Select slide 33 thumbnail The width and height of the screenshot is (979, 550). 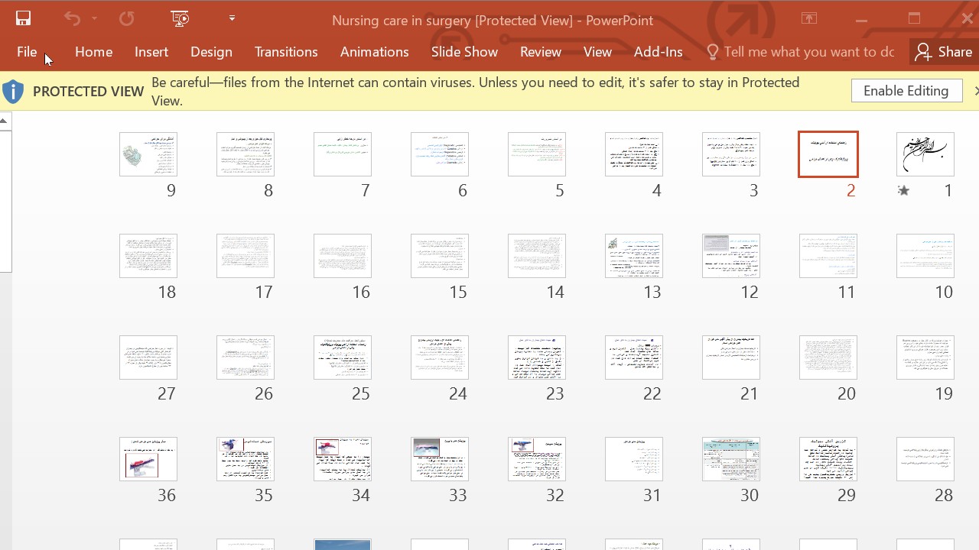440,459
